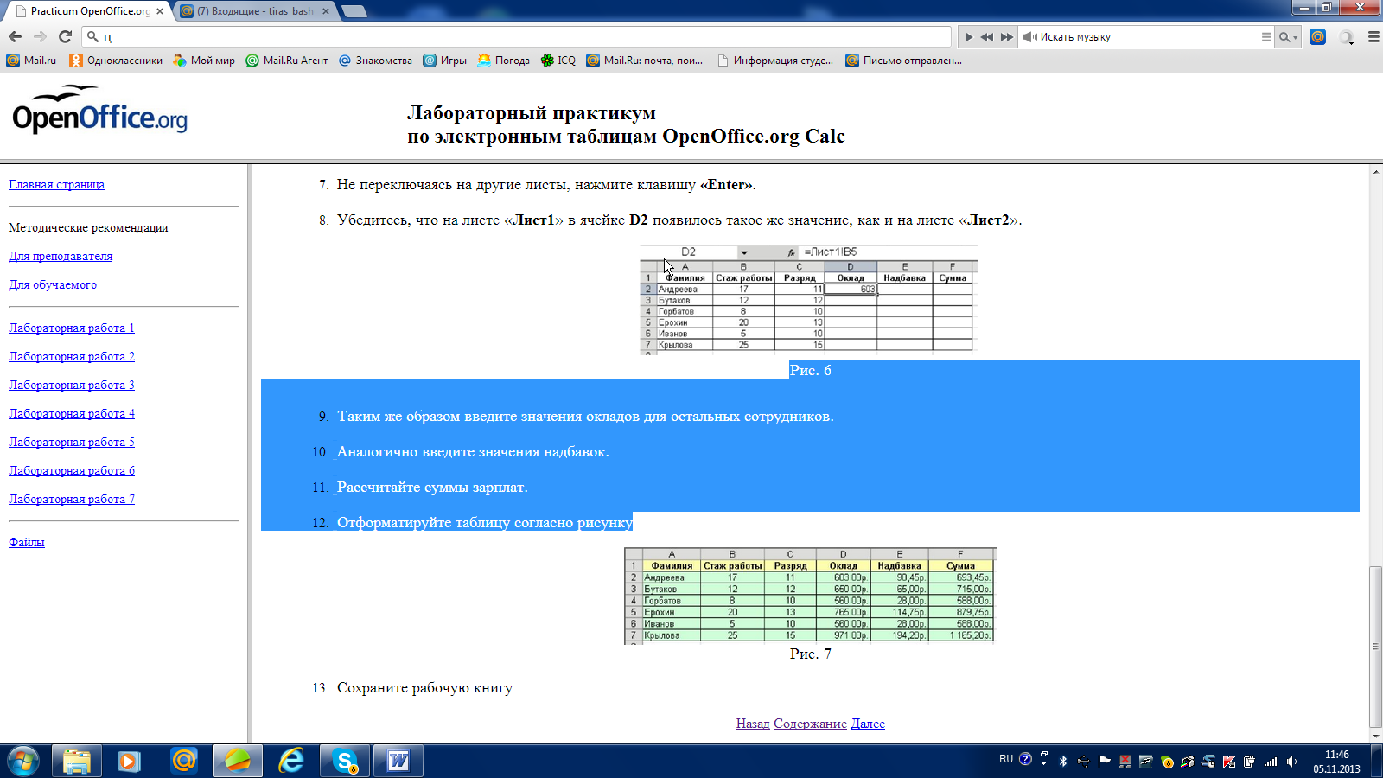Click the rewind button in music bar
Screen dimensions: 1383x778
click(986, 37)
